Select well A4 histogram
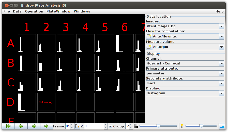 (85, 43)
